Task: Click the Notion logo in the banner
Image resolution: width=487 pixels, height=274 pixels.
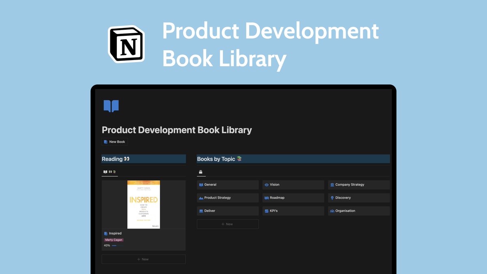Action: [126, 44]
